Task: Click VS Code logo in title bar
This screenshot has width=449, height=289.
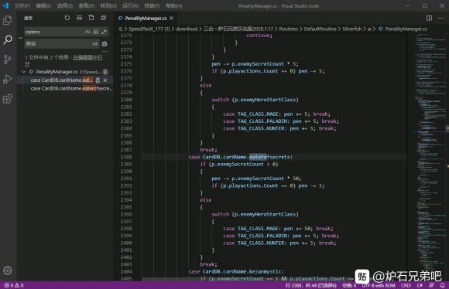Action: [x=5, y=5]
